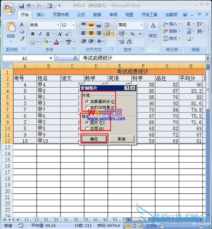Center text horizontally
212x229 pixels.
[91, 33]
